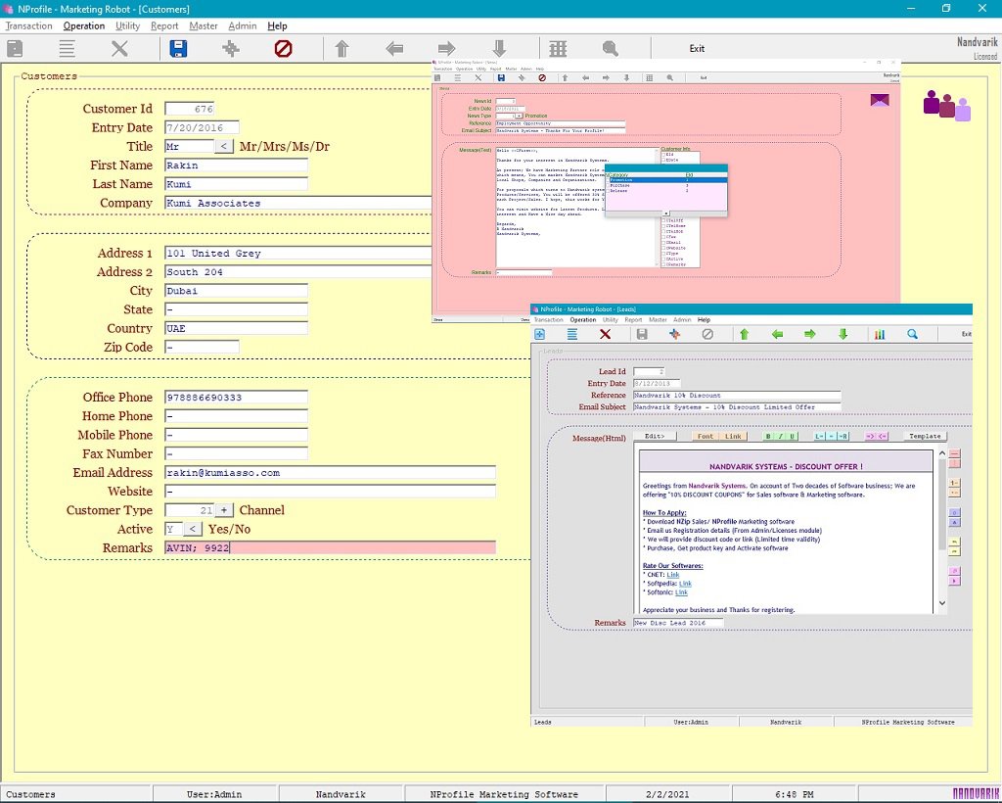Click the green left arrow in Leads window
The width and height of the screenshot is (1002, 803).
pos(777,334)
